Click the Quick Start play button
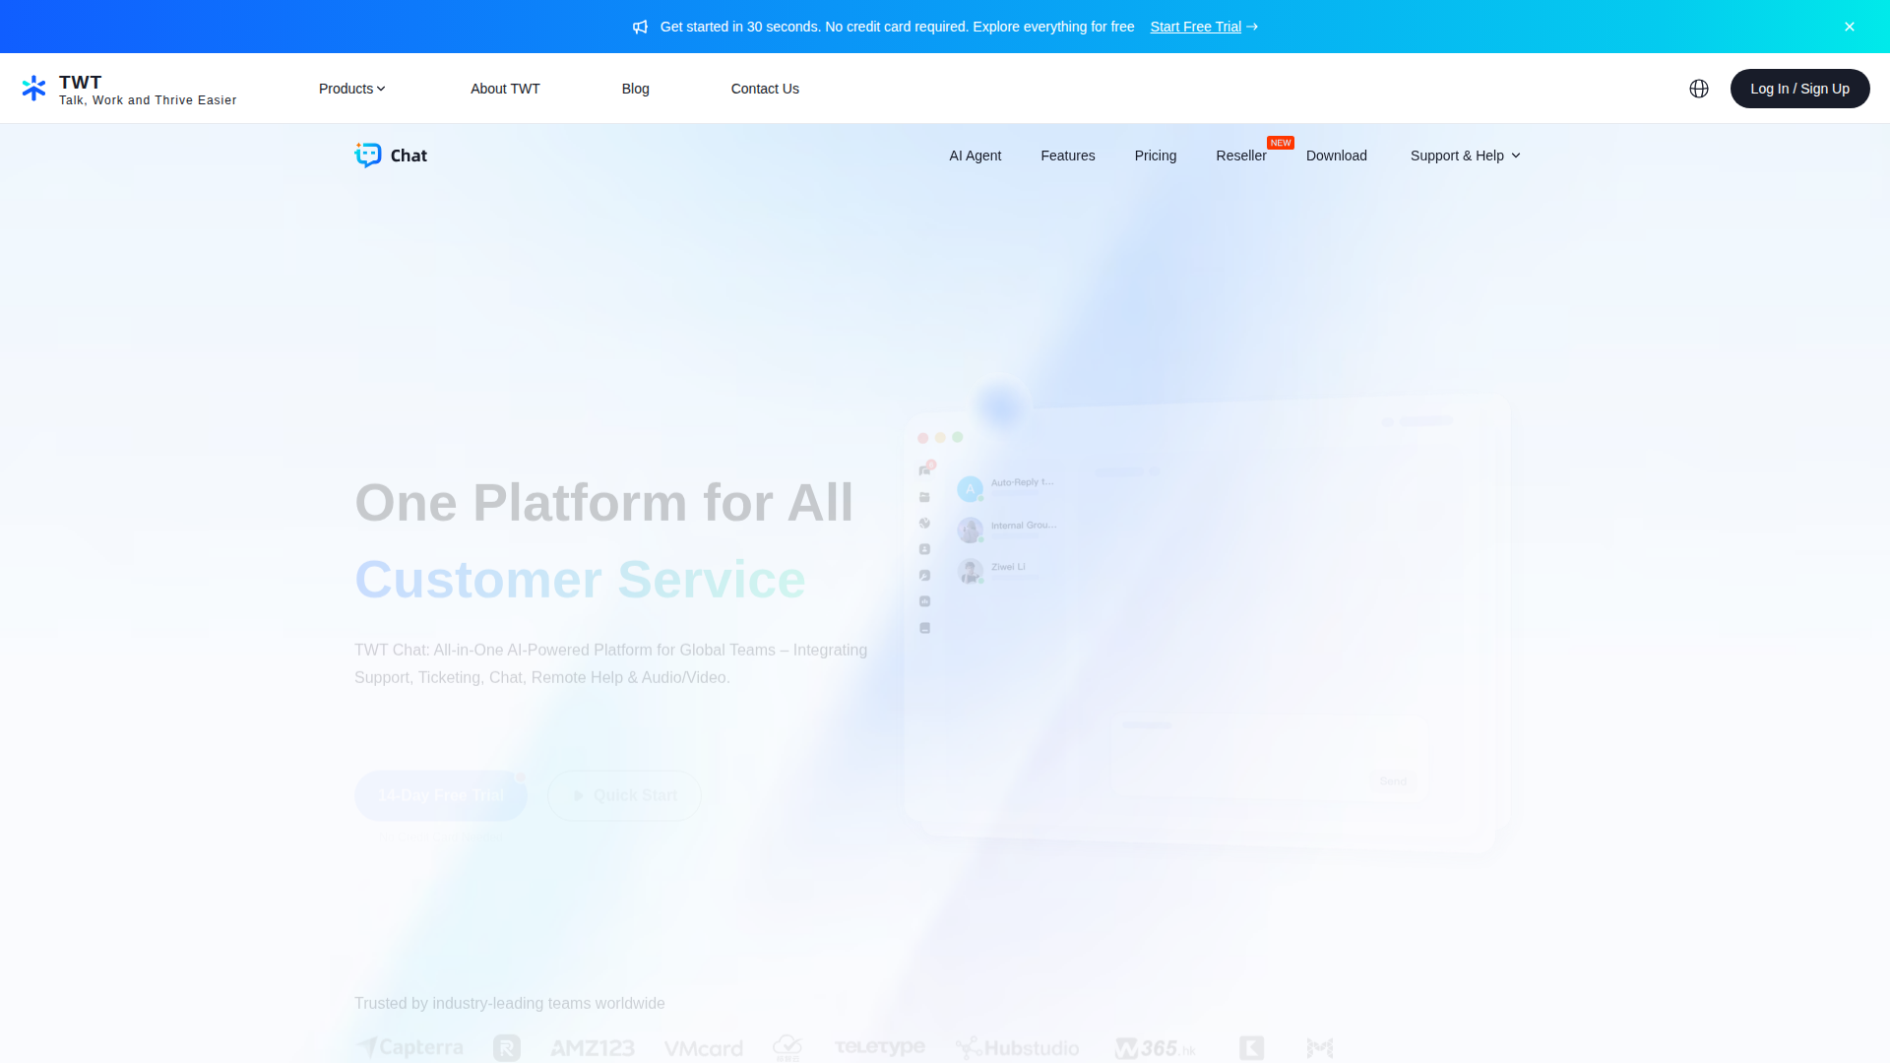This screenshot has height=1063, width=1890. click(x=624, y=795)
